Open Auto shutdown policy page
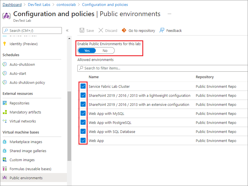Viewport: 248px width, 186px height. tap(27, 82)
